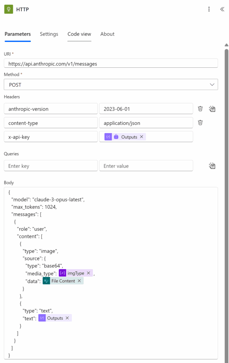The width and height of the screenshot is (229, 363).
Task: Click the "messages": [ line
Action: coord(26,214)
